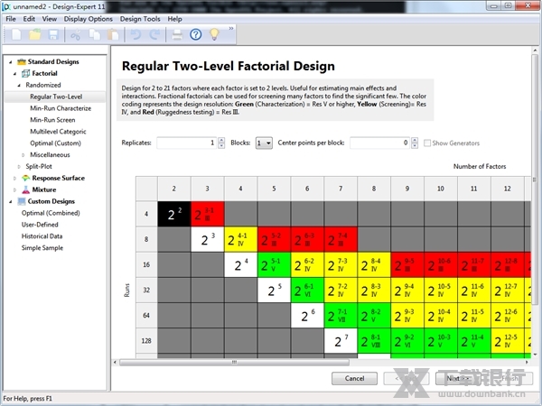Click the Factorial cube icon

click(25, 73)
